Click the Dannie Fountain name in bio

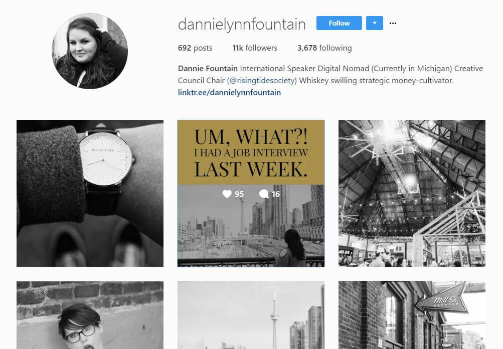[208, 69]
